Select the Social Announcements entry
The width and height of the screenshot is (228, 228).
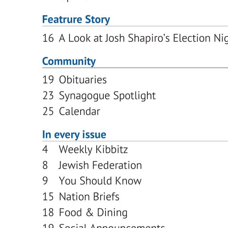click(112, 226)
